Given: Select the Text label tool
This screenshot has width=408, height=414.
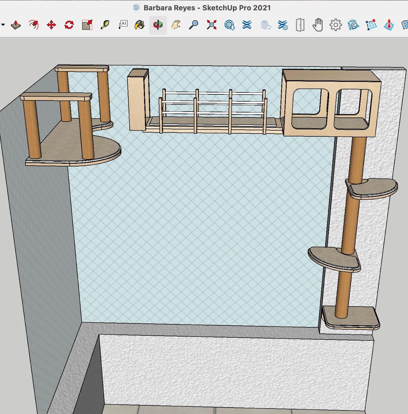Looking at the screenshot, I should coord(123,25).
